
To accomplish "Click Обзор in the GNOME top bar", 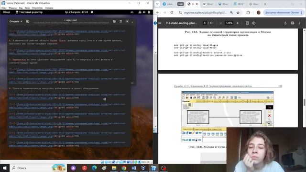I will (x=6, y=12).
